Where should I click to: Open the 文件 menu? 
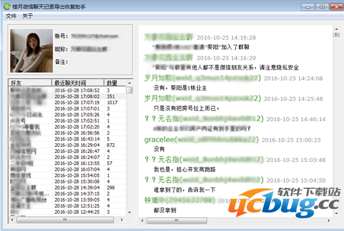tap(11, 16)
